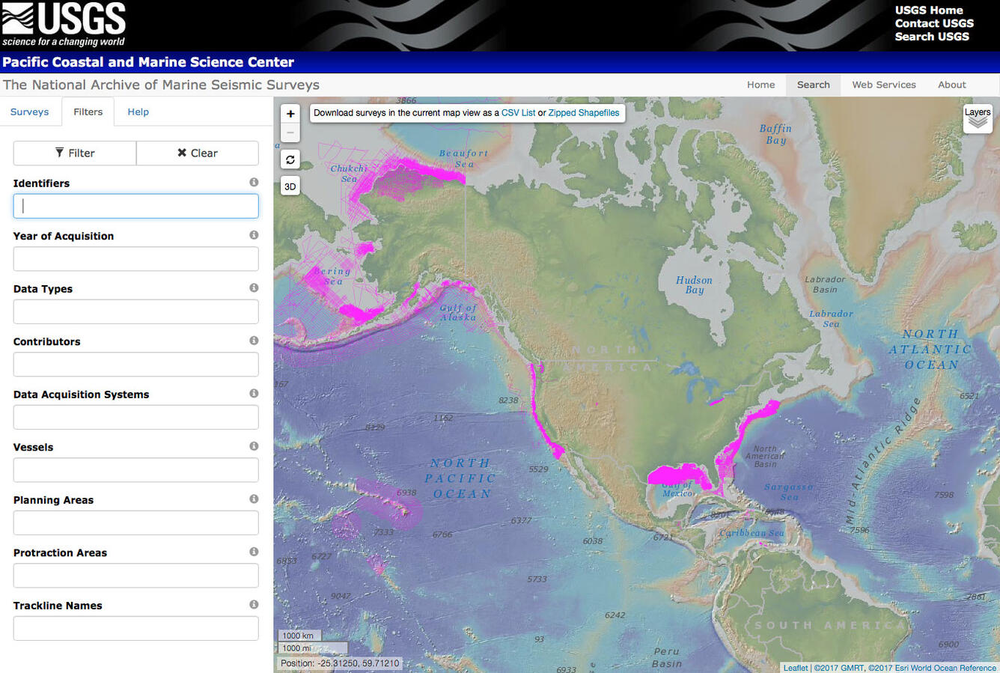Screen dimensions: 1000x673
Task: Click the funnel icon on the Filter button
Action: [61, 153]
